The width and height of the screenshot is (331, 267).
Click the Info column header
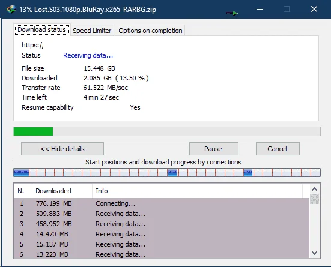point(197,191)
